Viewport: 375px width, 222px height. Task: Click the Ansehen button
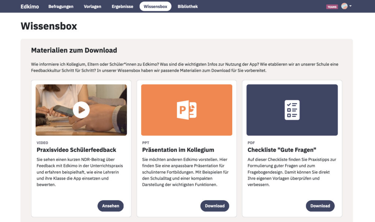tap(111, 206)
